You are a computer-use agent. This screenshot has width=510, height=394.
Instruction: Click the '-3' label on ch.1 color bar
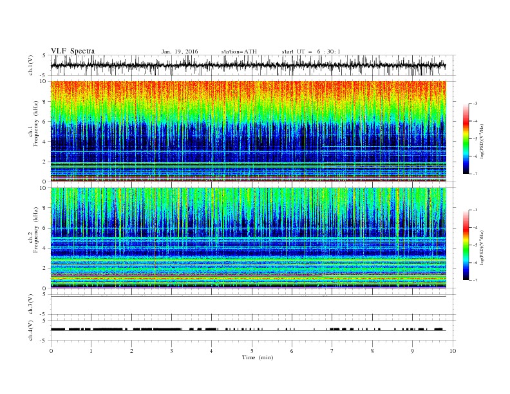point(475,104)
